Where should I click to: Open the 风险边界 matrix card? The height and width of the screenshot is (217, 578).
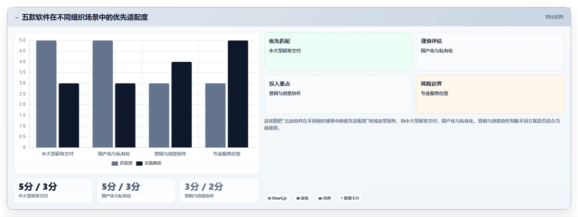tap(490, 94)
